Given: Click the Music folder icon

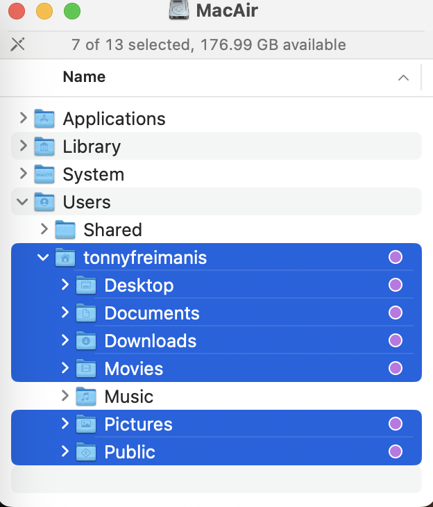Looking at the screenshot, I should 85,396.
